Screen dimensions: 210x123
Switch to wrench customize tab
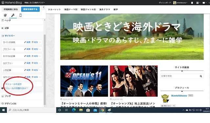pos(13,15)
